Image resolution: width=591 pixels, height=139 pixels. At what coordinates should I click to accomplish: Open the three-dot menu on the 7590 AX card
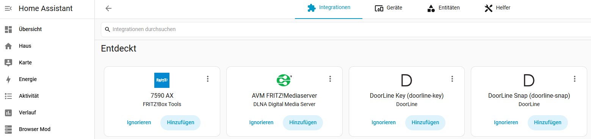pyautogui.click(x=207, y=79)
